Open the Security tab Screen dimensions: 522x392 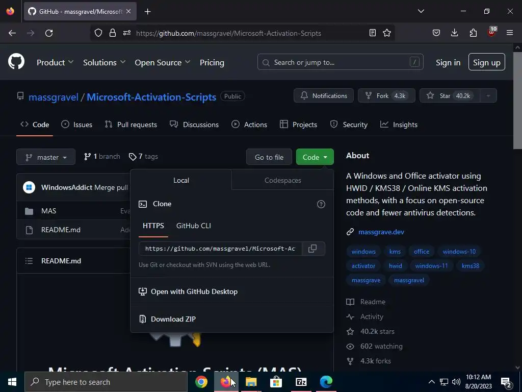[349, 125]
